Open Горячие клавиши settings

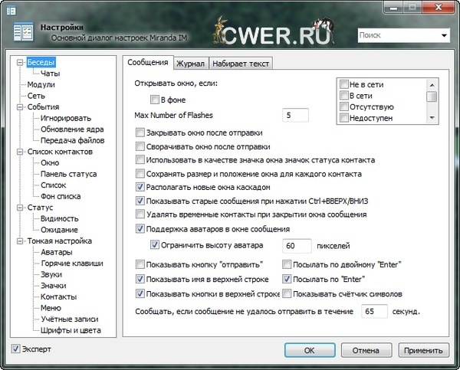coord(72,264)
